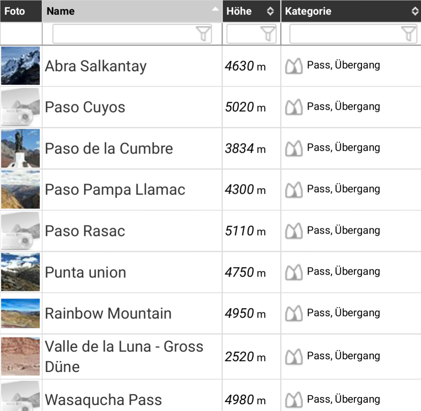Screen dimensions: 421x411
Task: Click the funnel icon in Höhe filter
Action: (x=269, y=34)
